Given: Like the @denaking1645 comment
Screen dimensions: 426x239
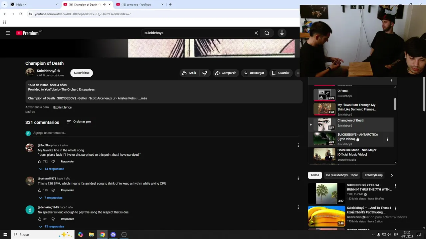Looking at the screenshot, I should [x=40, y=219].
